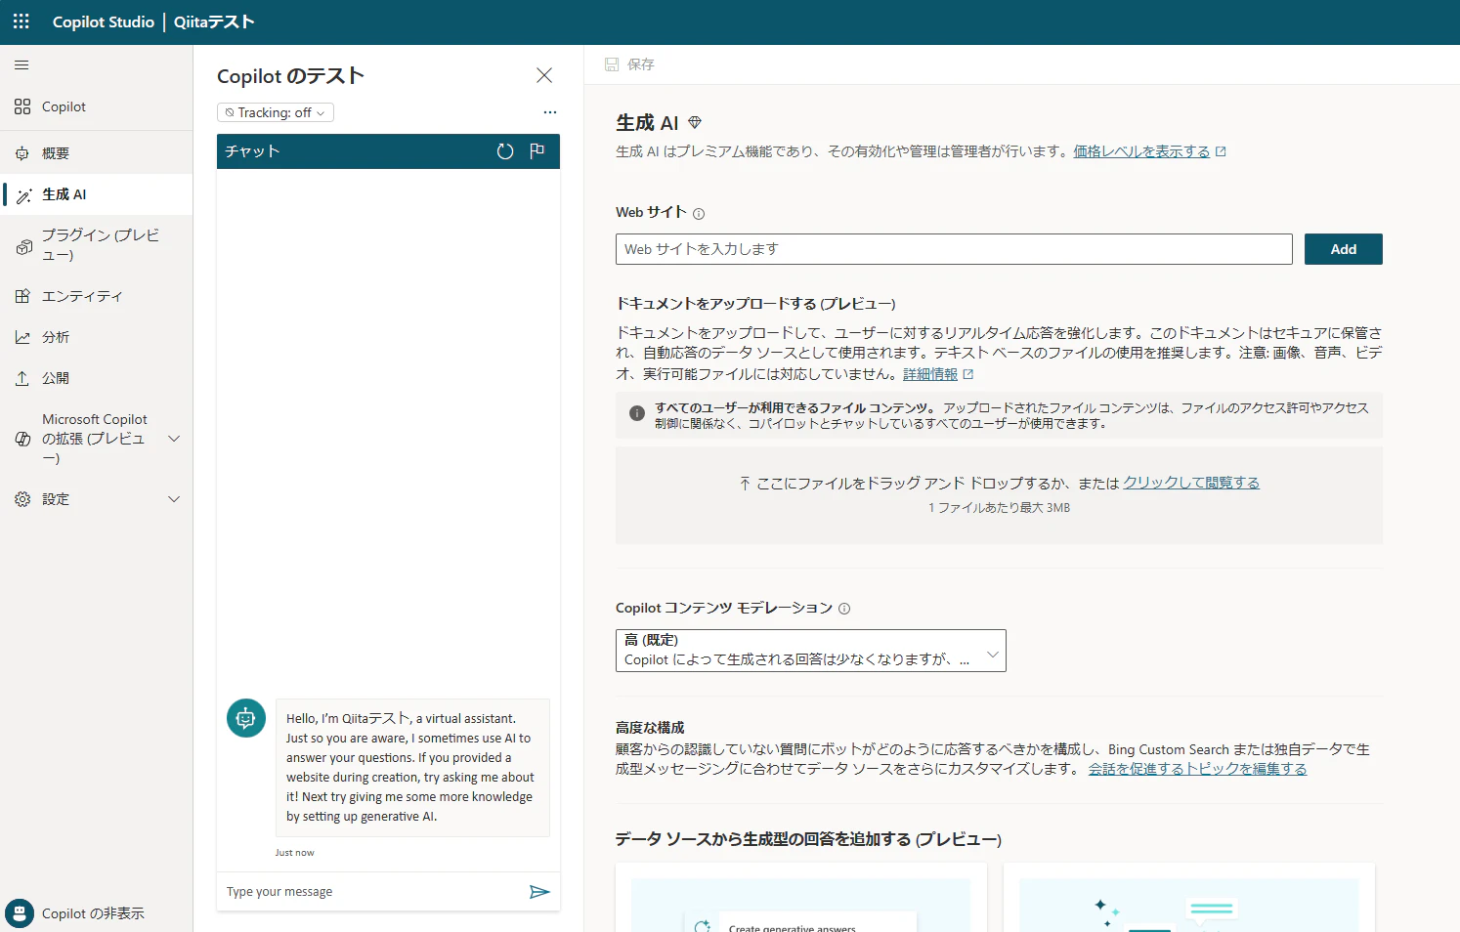Open the test panel more options ellipsis
This screenshot has width=1460, height=932.
point(550,112)
